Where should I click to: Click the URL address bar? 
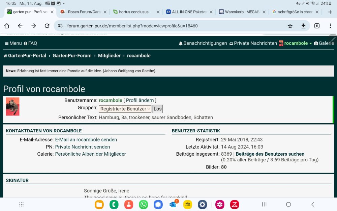168,26
